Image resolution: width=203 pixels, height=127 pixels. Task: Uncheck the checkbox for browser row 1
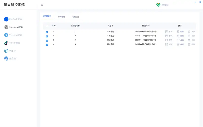tap(47, 32)
